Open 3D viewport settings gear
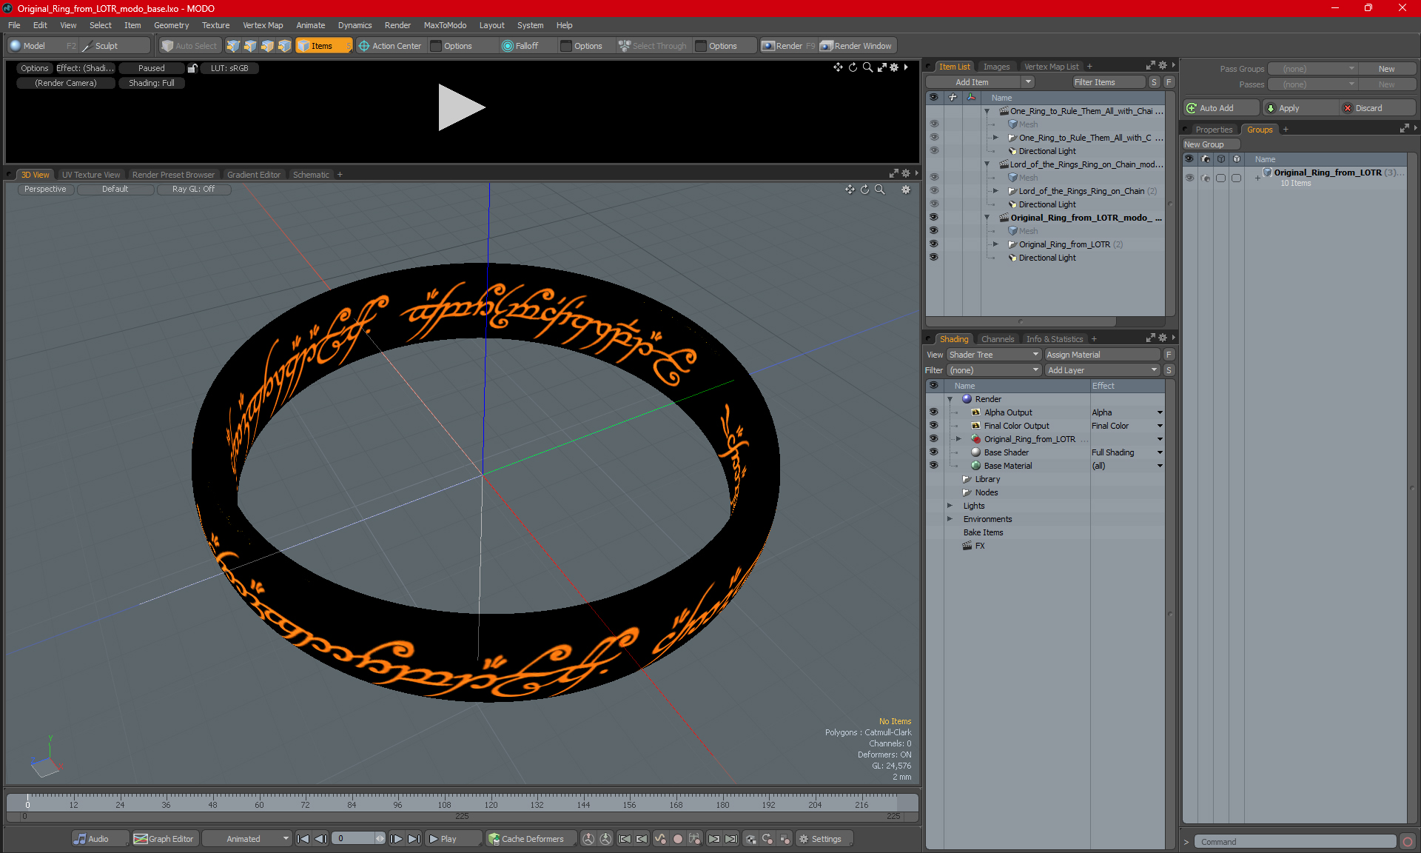 pos(906,190)
